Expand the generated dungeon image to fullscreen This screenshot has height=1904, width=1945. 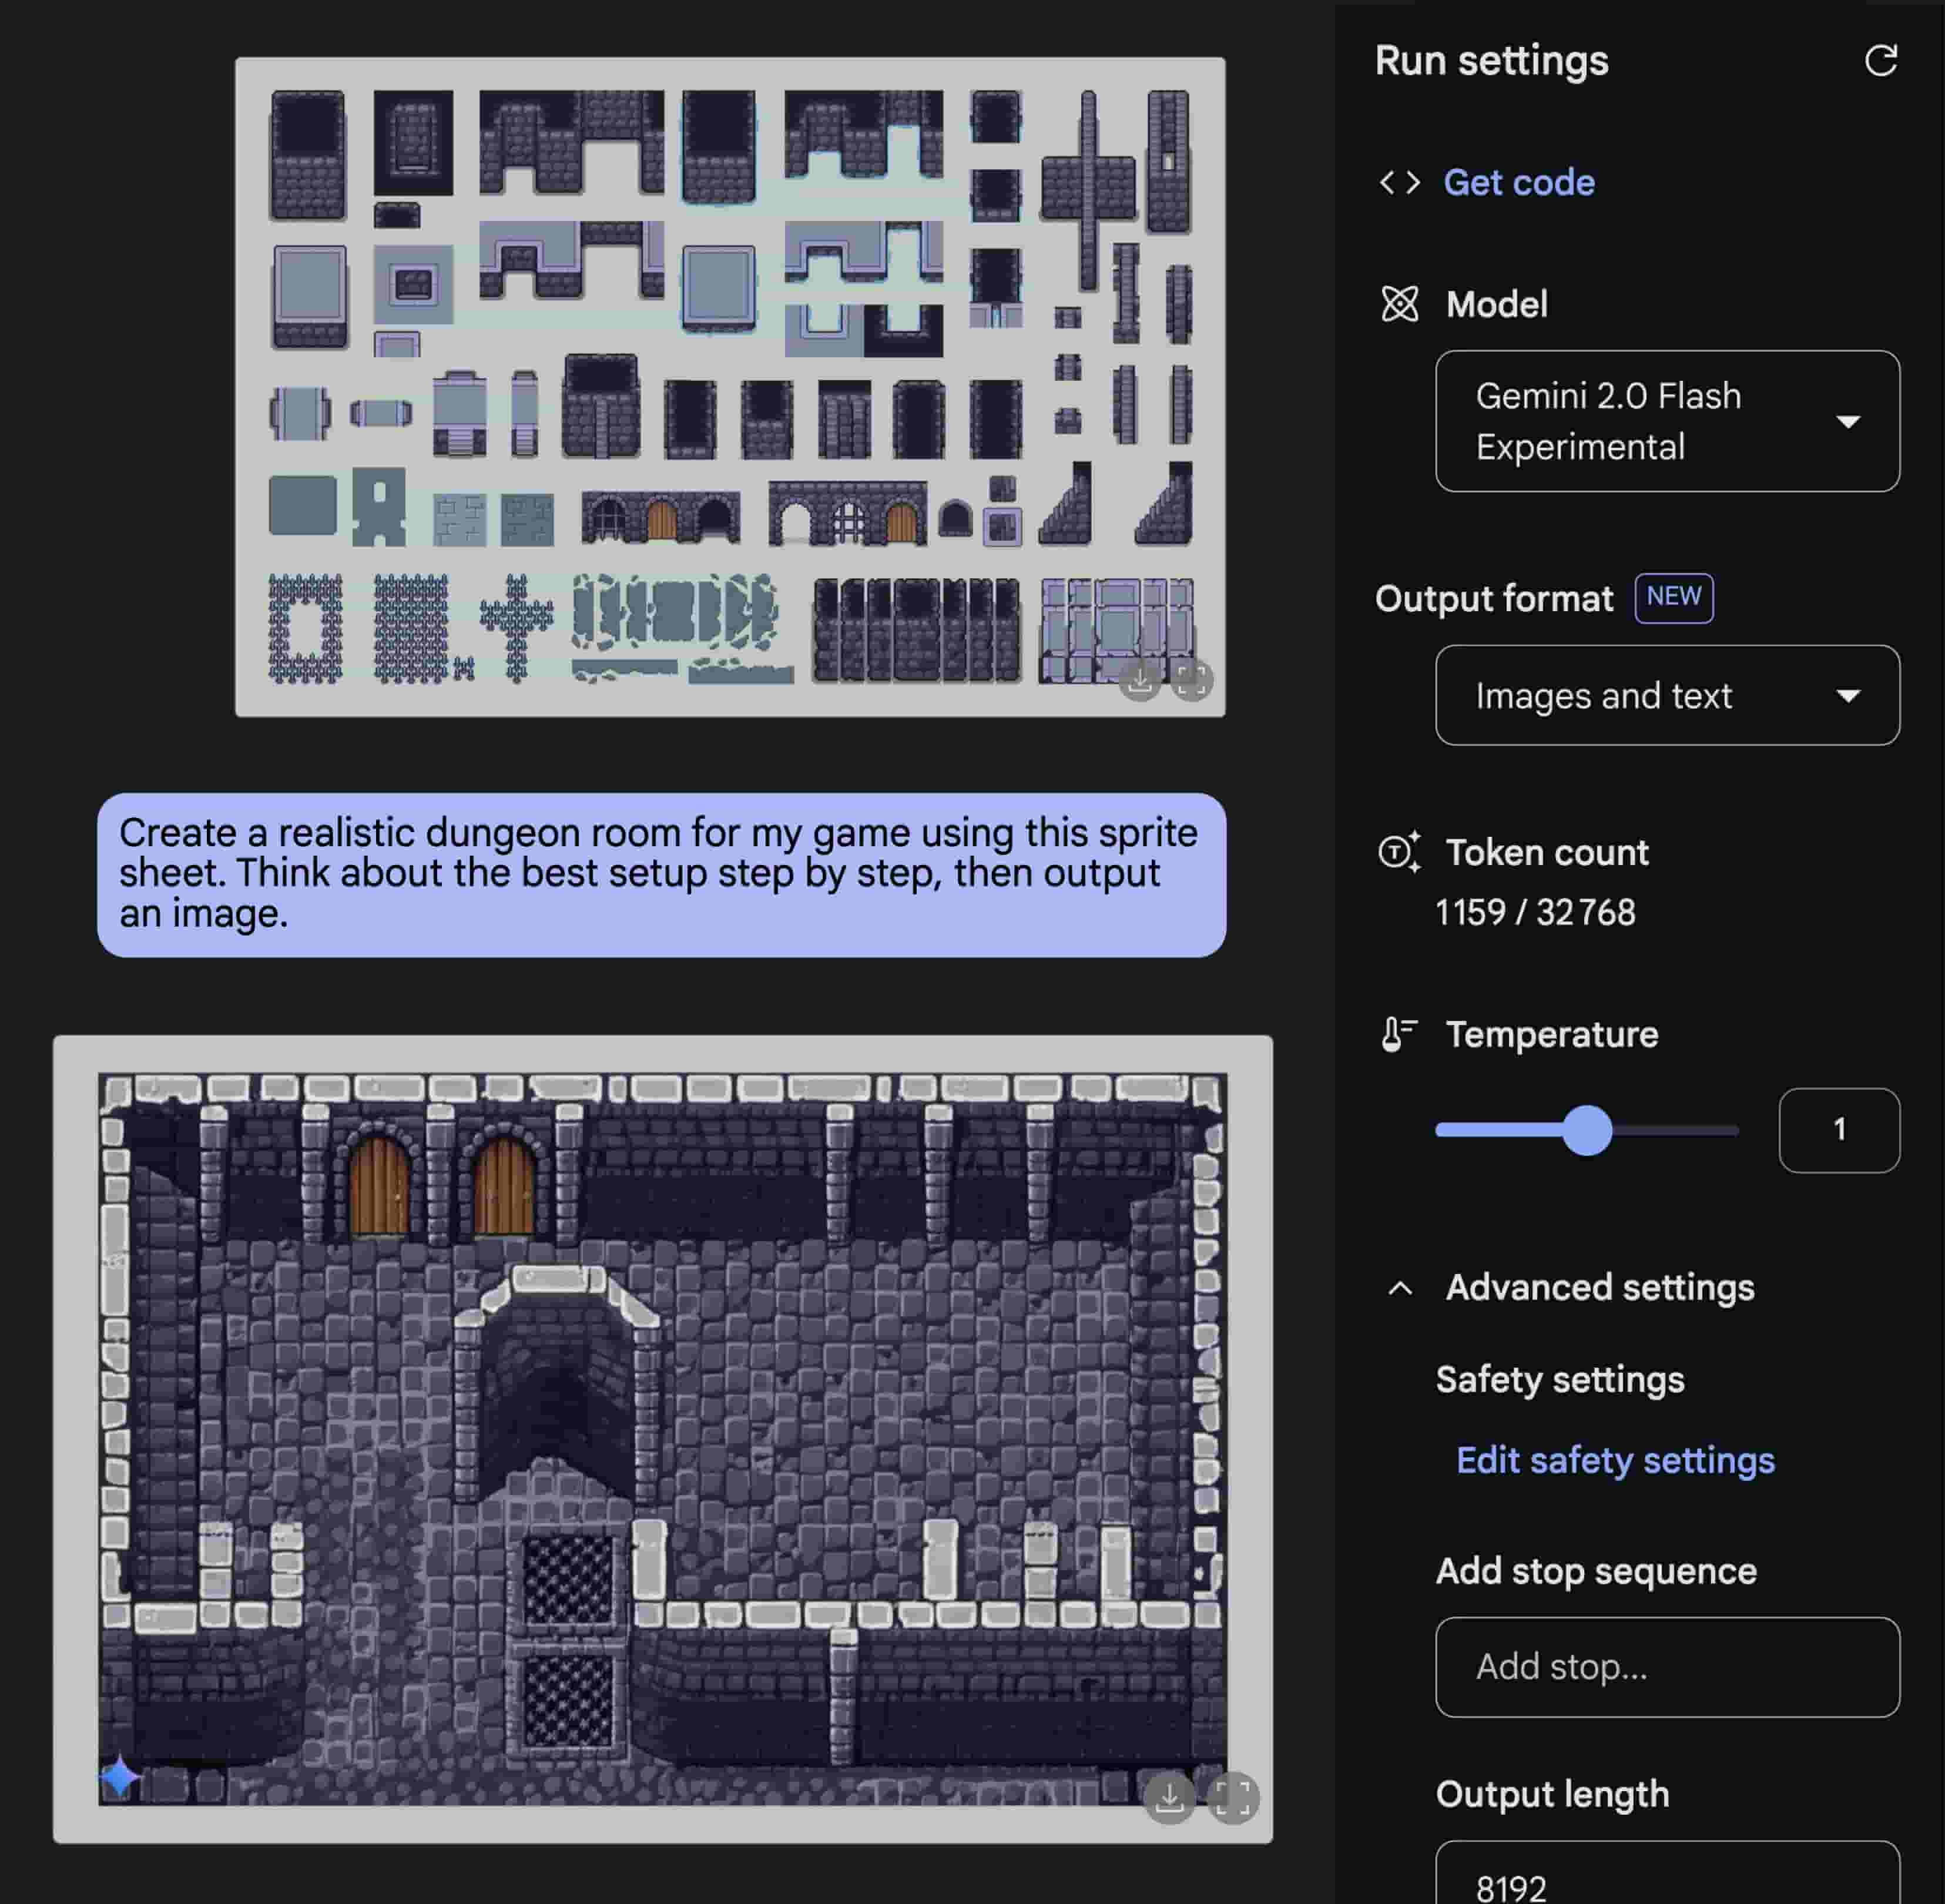tap(1233, 1799)
